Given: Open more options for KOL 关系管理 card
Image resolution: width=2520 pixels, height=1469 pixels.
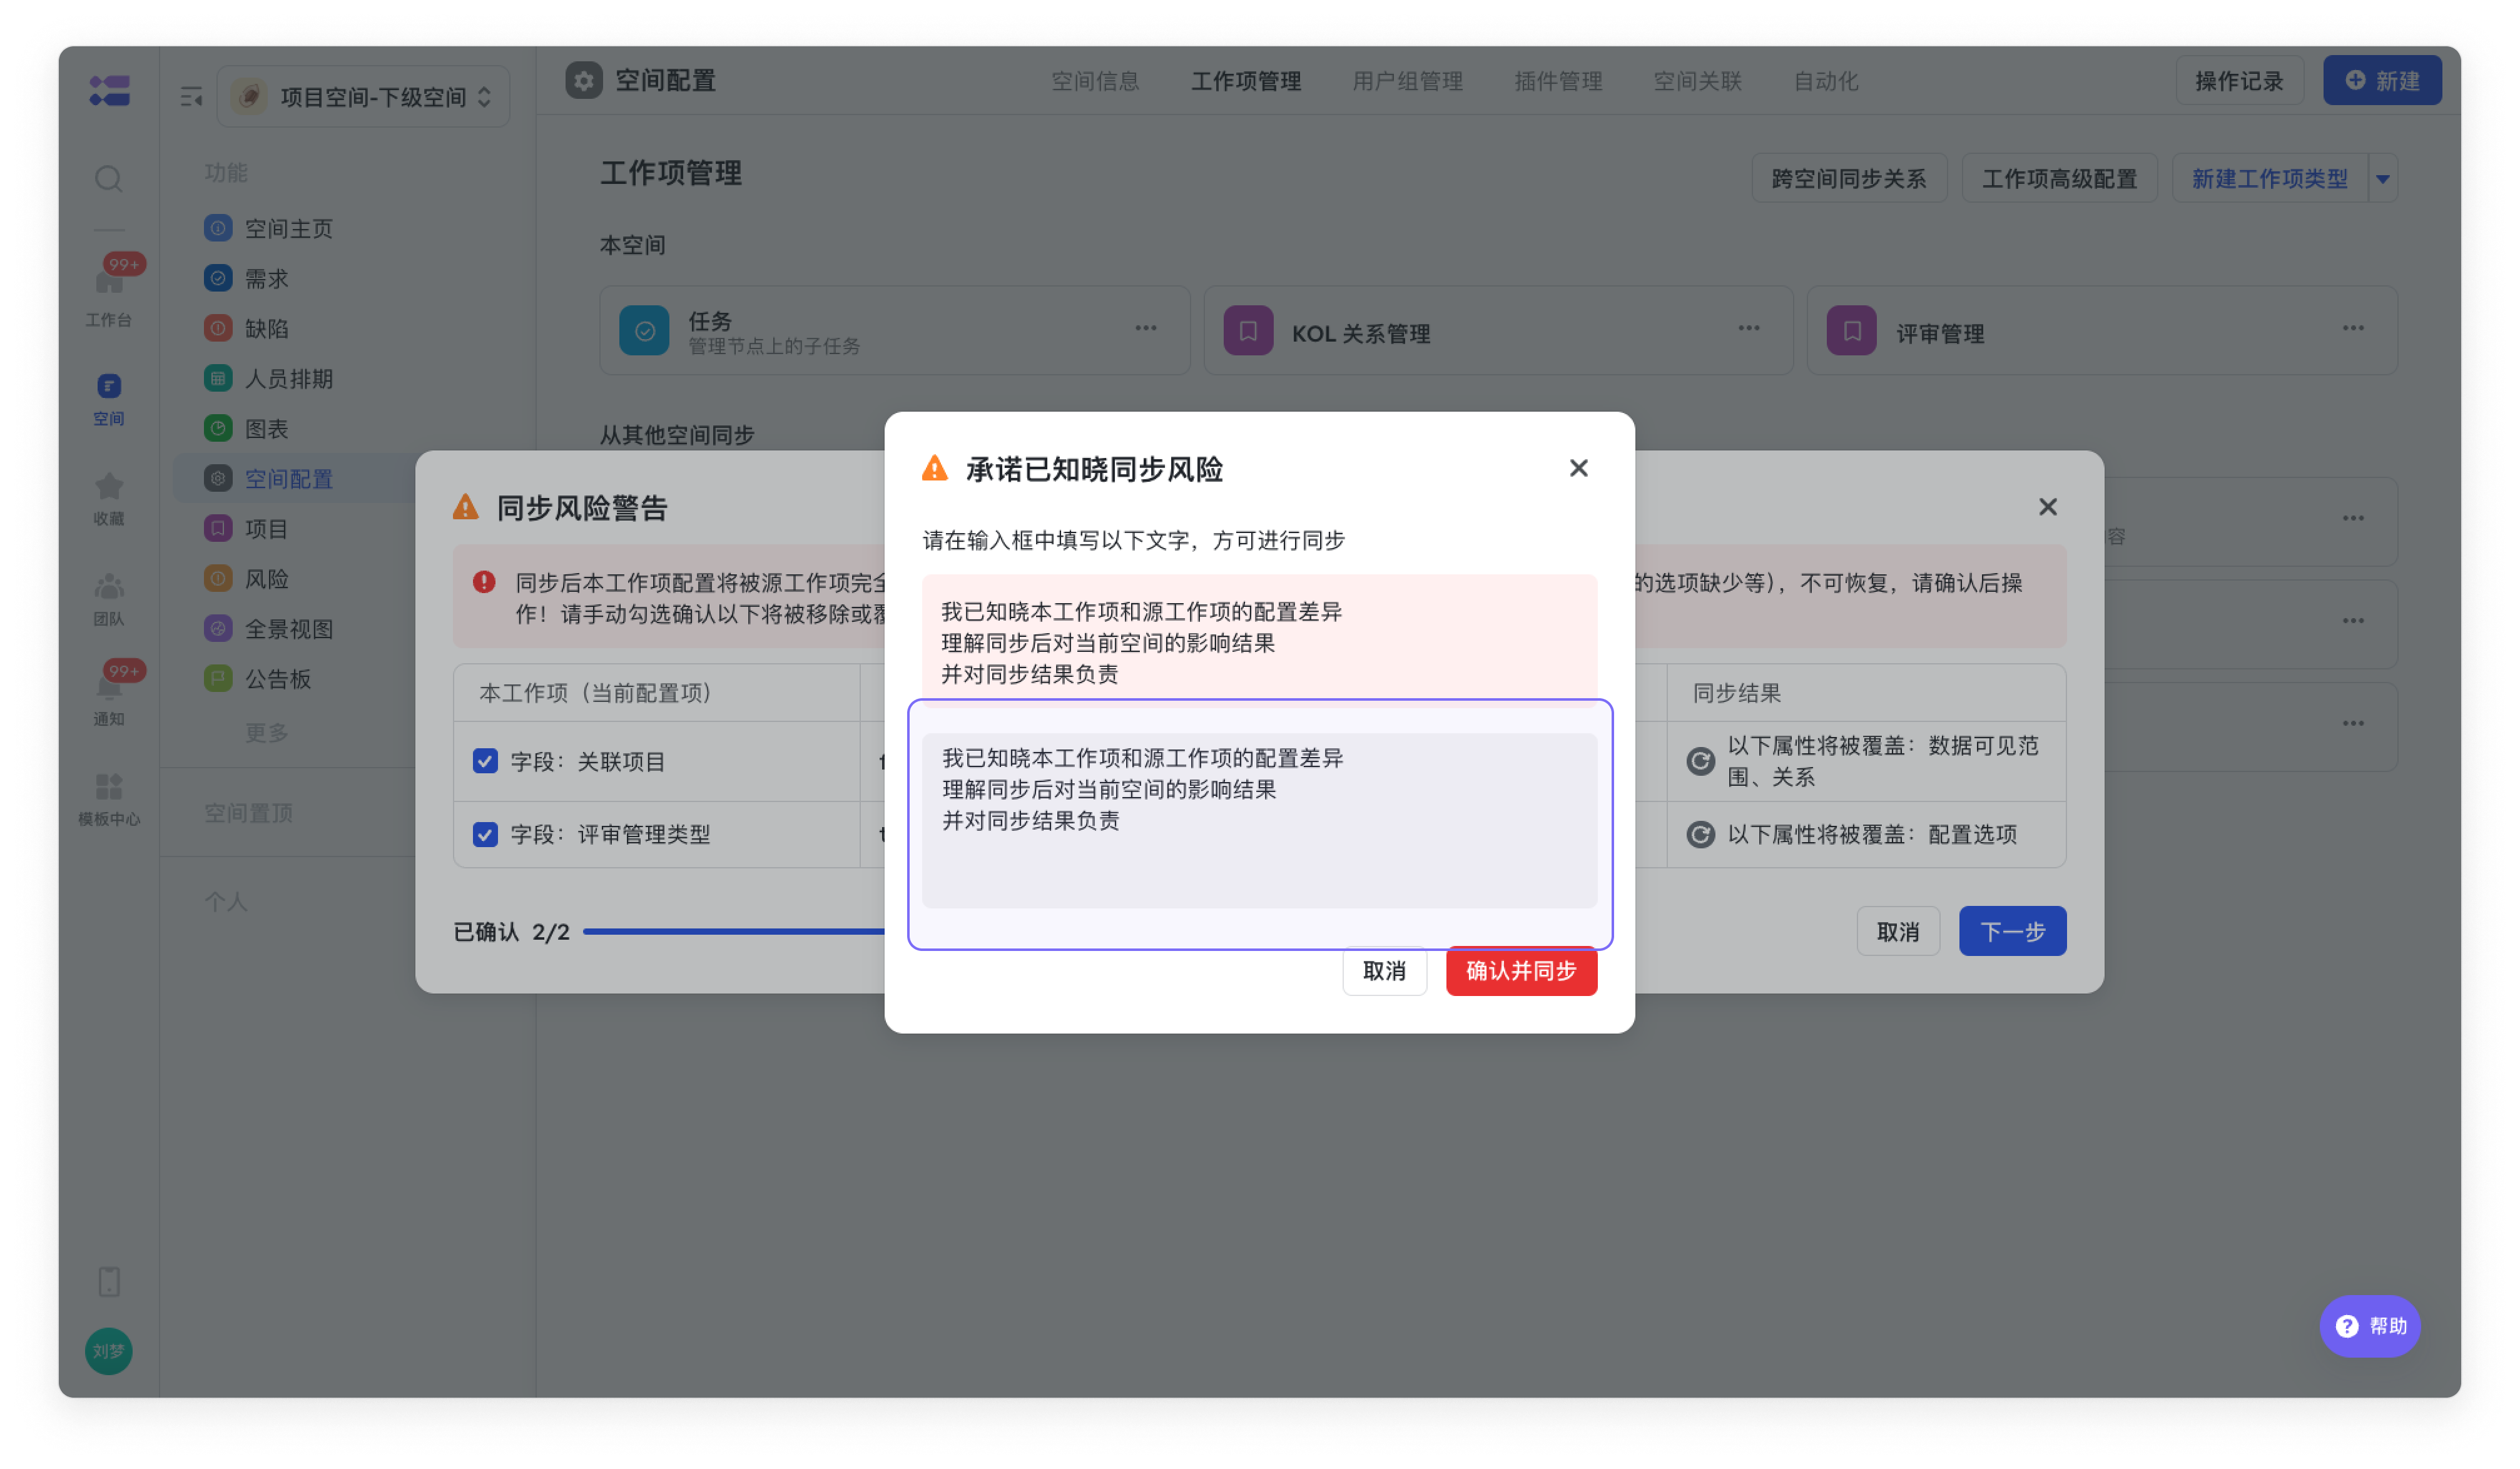Looking at the screenshot, I should [1748, 328].
